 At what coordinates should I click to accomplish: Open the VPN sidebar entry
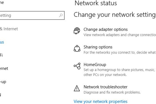(x=1, y=95)
